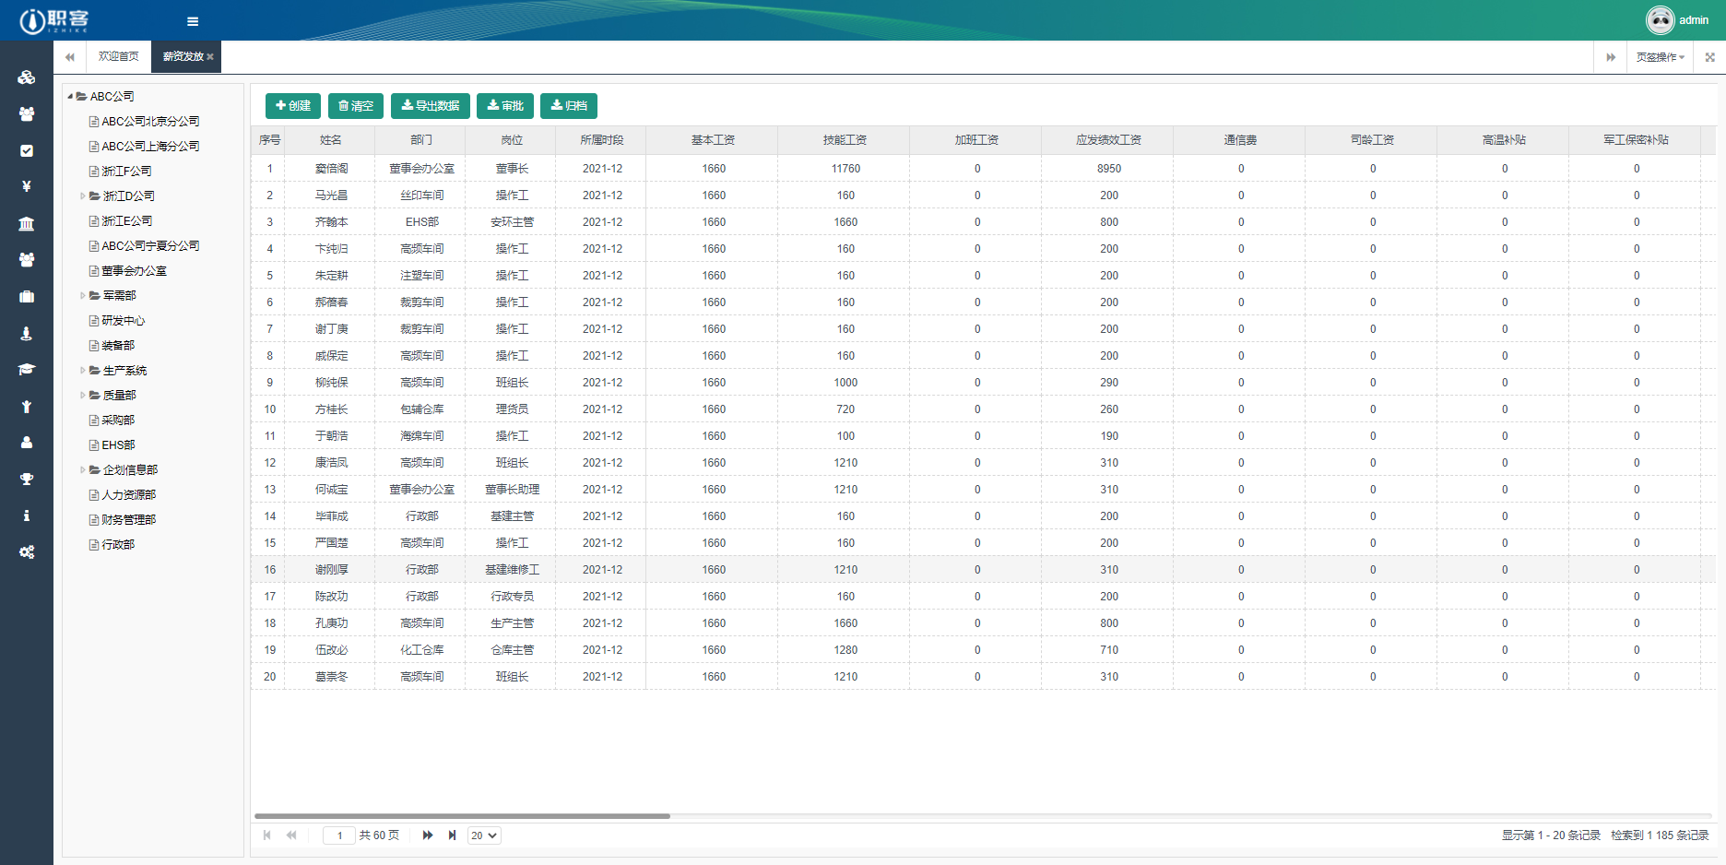Expand the 浙江D公司 tree node
Image resolution: width=1726 pixels, height=865 pixels.
click(x=83, y=196)
